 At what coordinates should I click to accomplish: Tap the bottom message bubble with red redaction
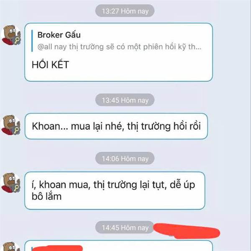(x=118, y=246)
